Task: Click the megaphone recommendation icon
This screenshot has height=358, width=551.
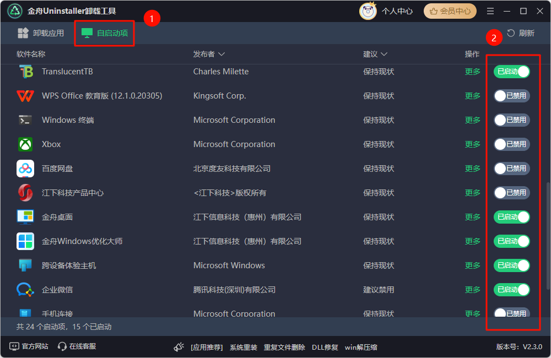Action: (179, 347)
